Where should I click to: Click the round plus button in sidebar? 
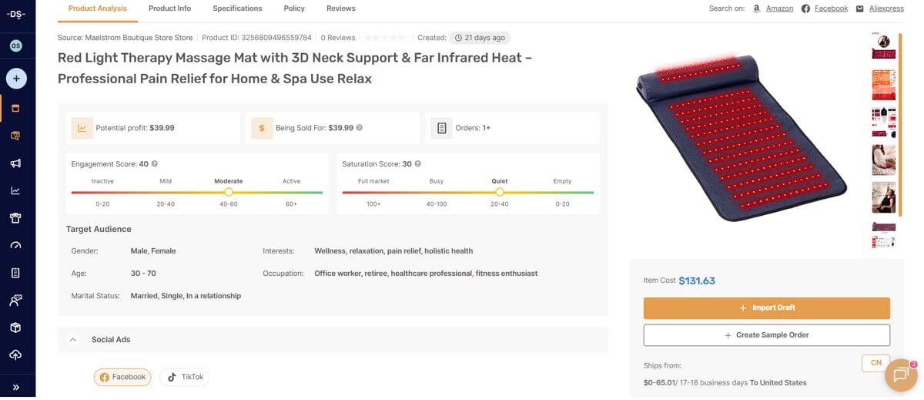point(16,78)
